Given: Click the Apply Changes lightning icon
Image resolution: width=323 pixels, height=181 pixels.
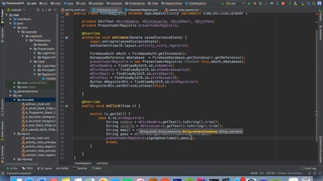Looking at the screenshot, I should coord(255,4).
